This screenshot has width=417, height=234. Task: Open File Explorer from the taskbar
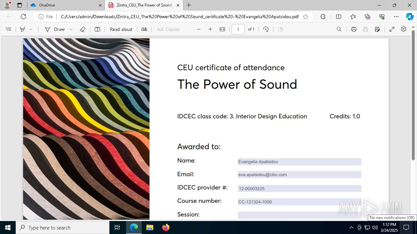click(150, 227)
